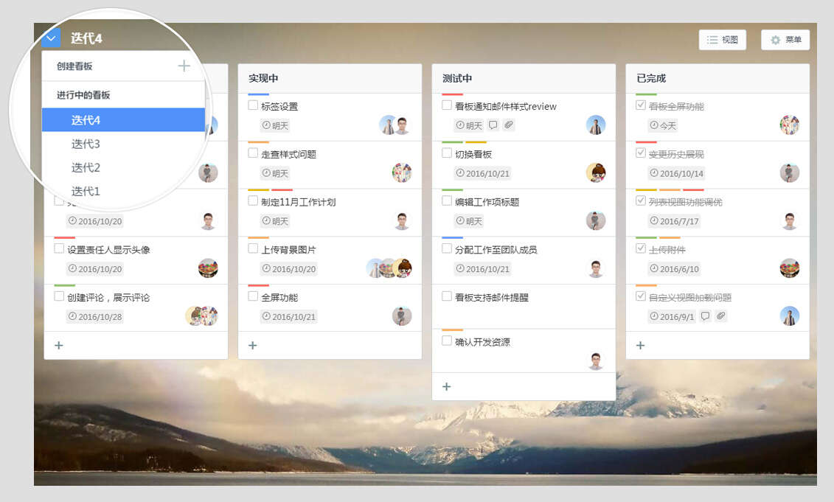Collapse the 迭代4 board dropdown chevron
The height and width of the screenshot is (502, 834).
pos(51,38)
